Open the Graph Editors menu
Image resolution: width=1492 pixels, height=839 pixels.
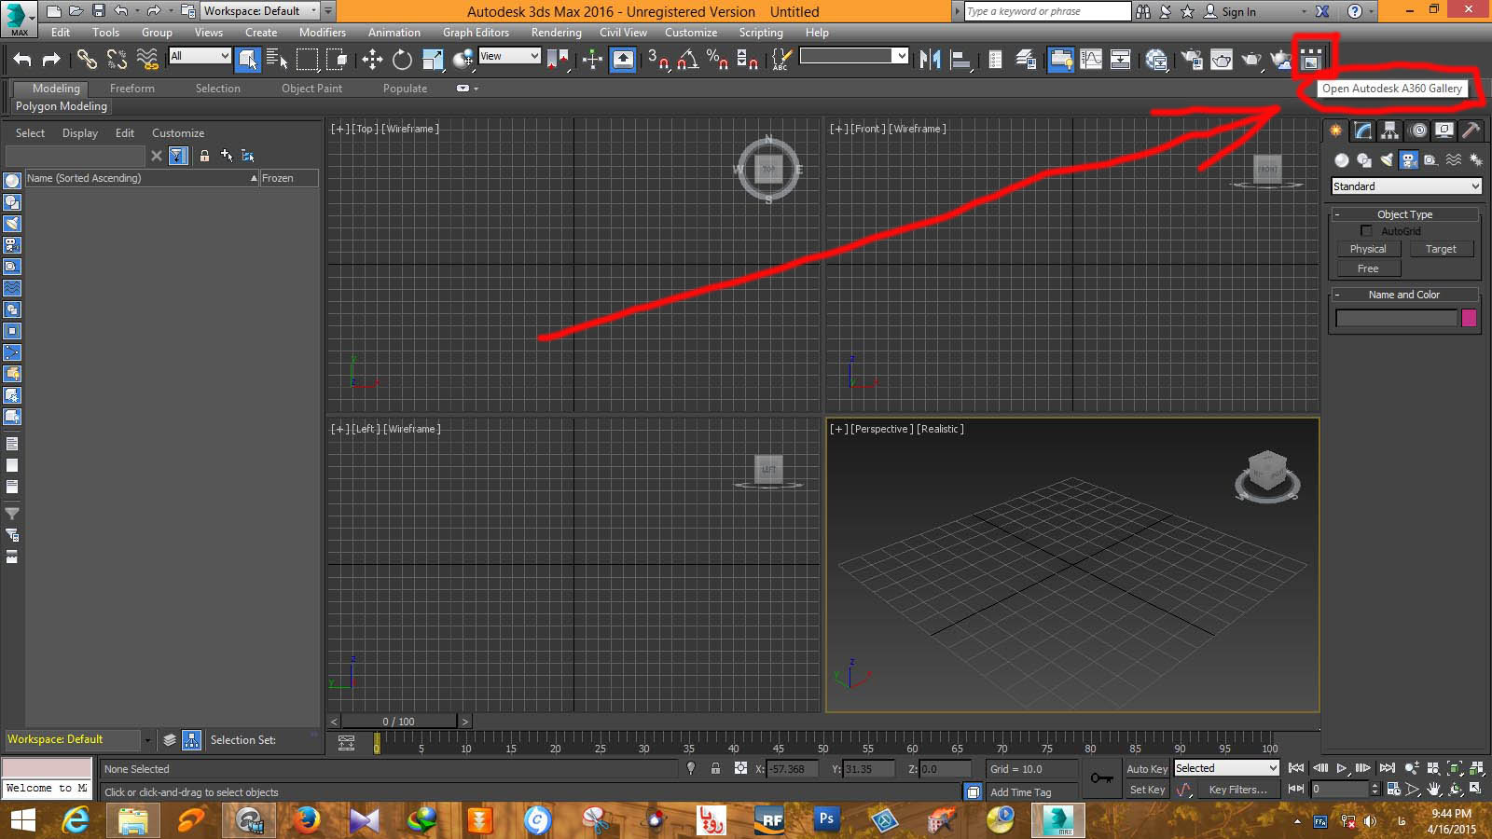(476, 33)
